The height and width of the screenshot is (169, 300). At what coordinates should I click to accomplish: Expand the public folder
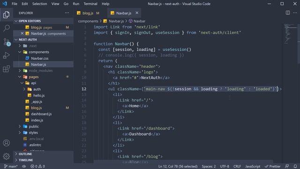[43, 126]
